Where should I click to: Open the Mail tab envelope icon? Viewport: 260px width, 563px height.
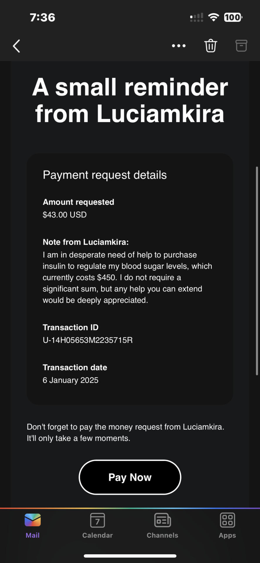click(33, 520)
